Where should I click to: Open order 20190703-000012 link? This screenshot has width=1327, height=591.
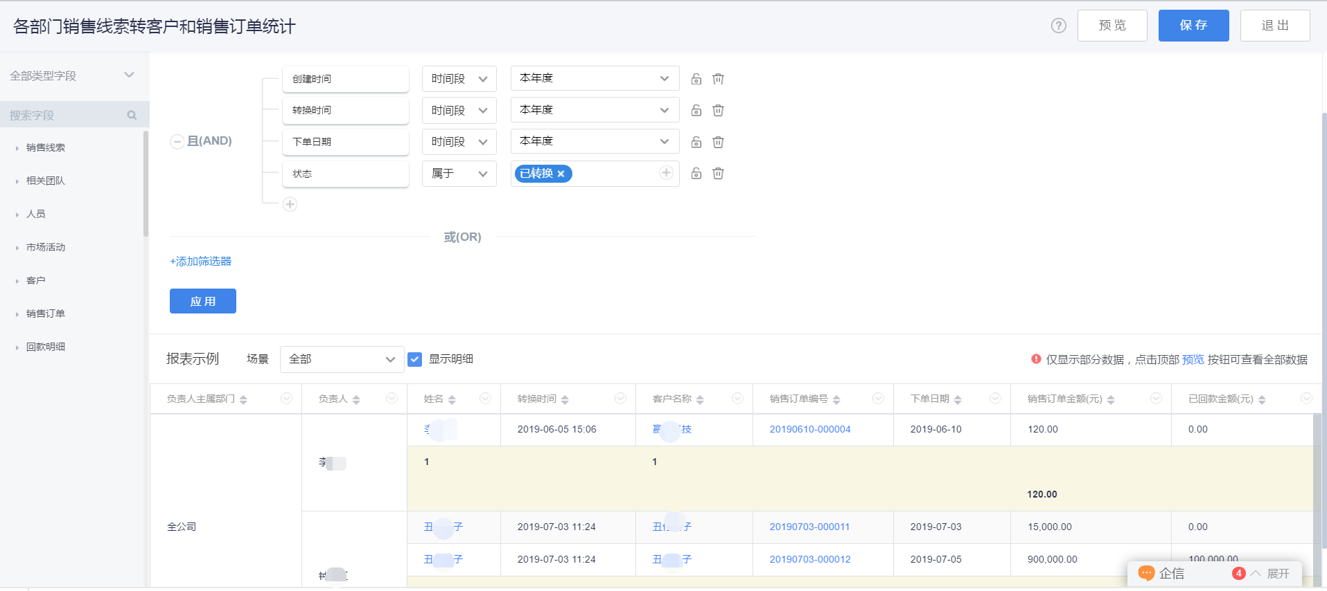click(810, 559)
